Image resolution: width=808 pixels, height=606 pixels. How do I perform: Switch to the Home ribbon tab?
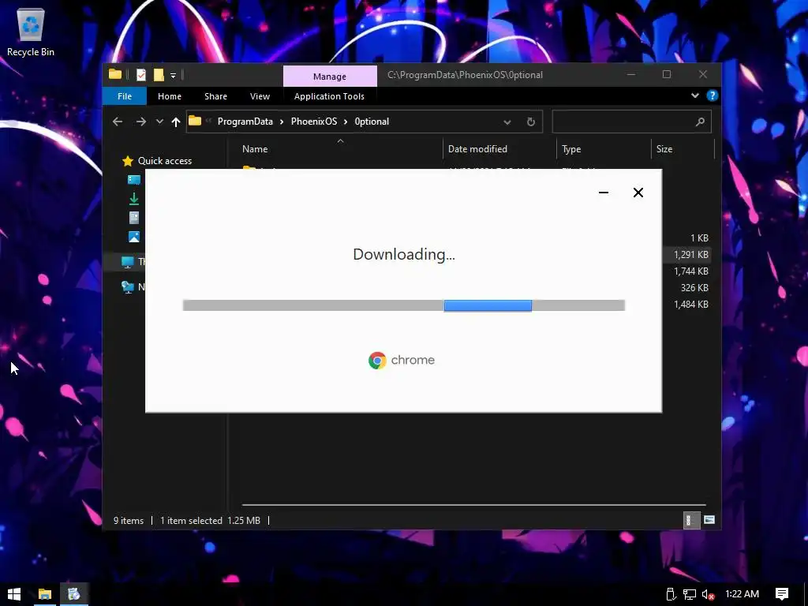(x=170, y=96)
